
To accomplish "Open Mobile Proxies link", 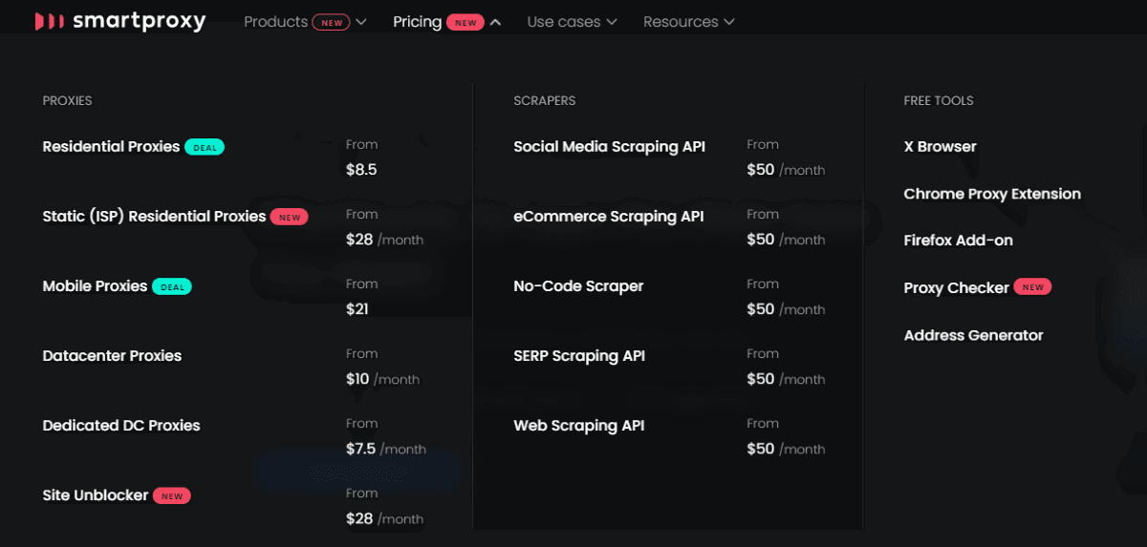I will click(x=95, y=286).
